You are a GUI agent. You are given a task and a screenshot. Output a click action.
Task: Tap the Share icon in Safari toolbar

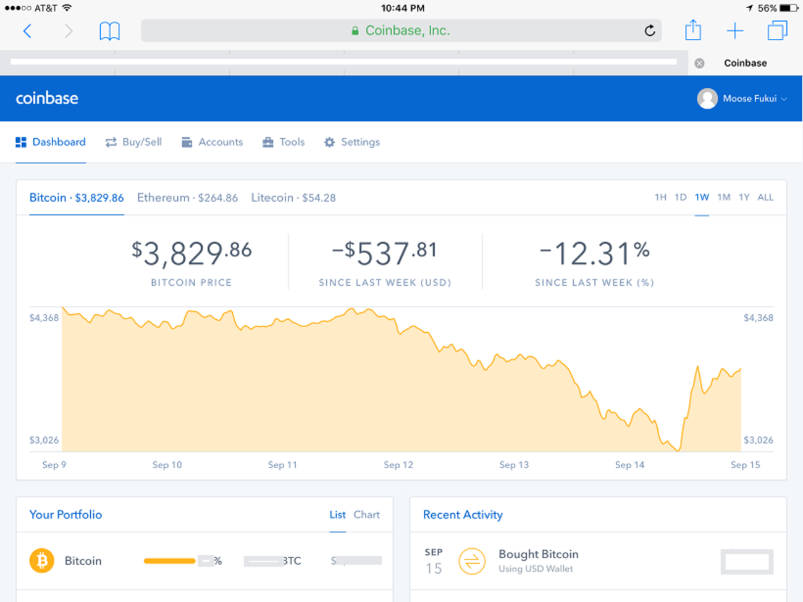coord(693,30)
